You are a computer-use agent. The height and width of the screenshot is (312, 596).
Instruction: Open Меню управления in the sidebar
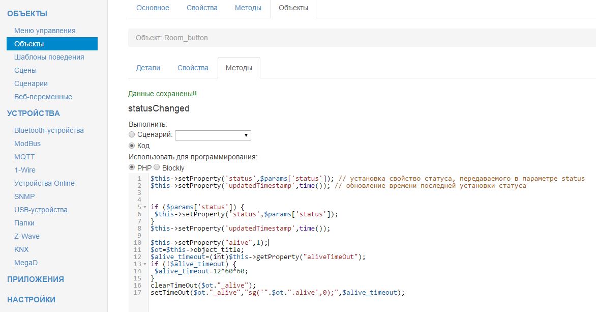(45, 31)
